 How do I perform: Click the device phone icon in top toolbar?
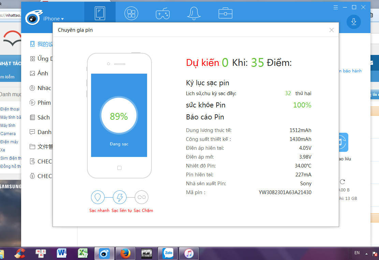click(x=100, y=14)
